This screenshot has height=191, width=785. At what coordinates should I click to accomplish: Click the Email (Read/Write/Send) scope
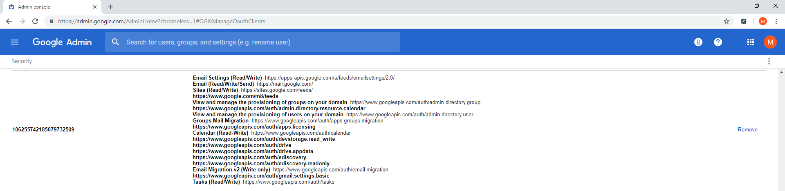click(223, 84)
